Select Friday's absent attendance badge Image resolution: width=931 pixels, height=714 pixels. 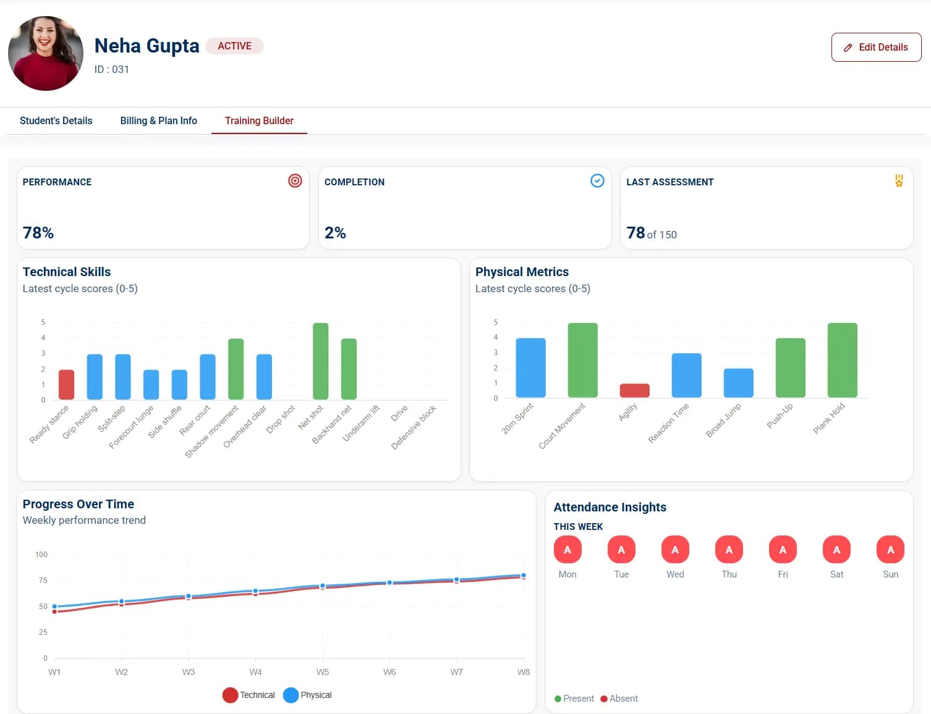pyautogui.click(x=783, y=549)
